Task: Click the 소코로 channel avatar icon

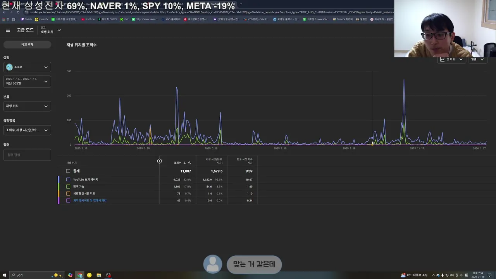Action: [x=9, y=67]
